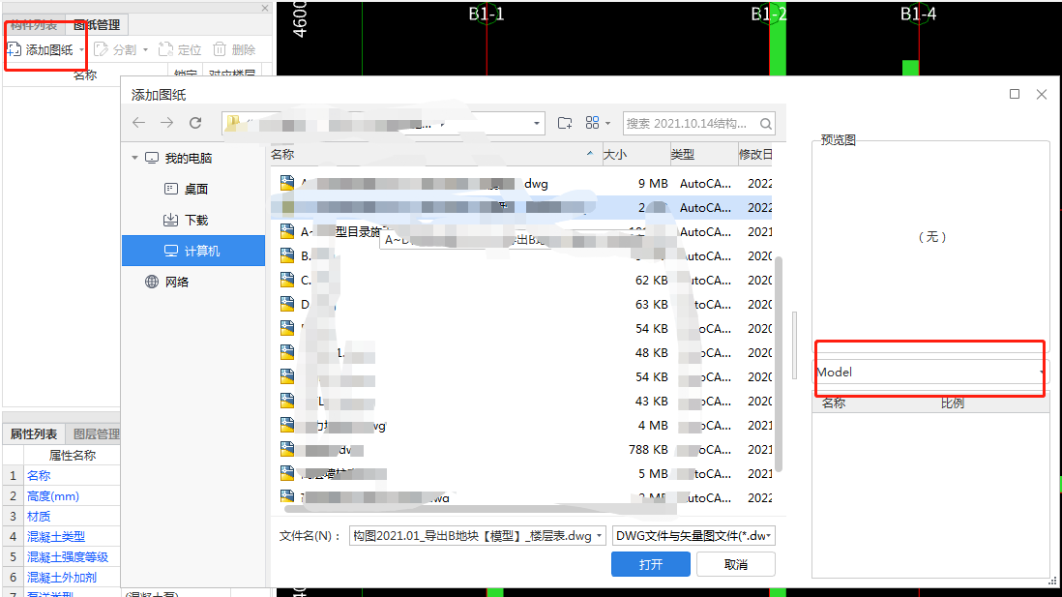Select the 9 MB dwg file
Screen dimensions: 1062x597
pyautogui.click(x=520, y=184)
